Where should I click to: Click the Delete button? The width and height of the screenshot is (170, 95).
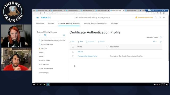[101, 42]
